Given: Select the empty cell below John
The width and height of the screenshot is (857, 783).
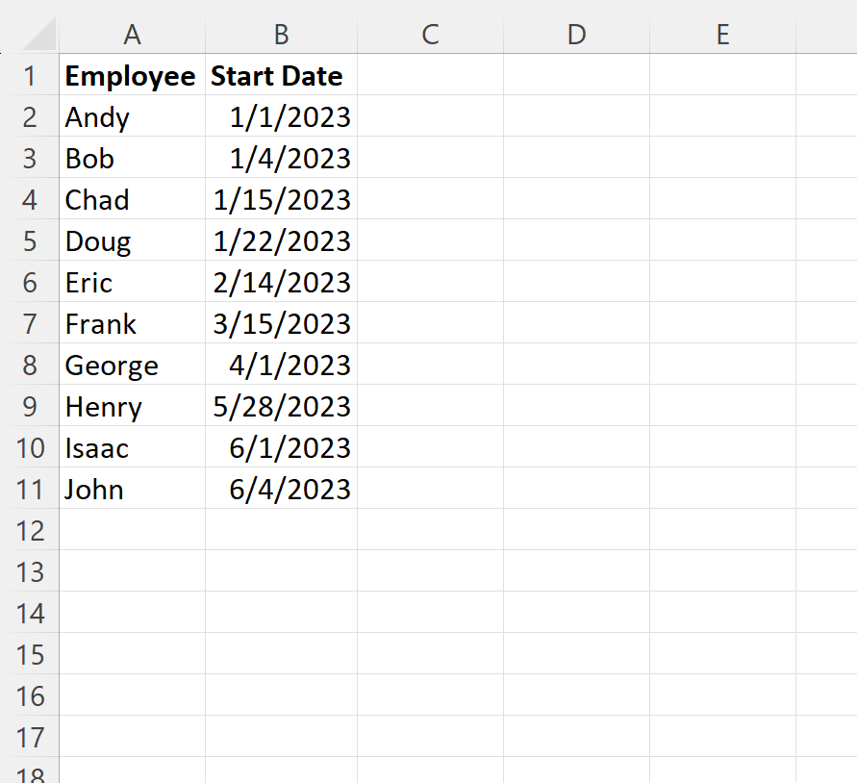Looking at the screenshot, I should [132, 530].
